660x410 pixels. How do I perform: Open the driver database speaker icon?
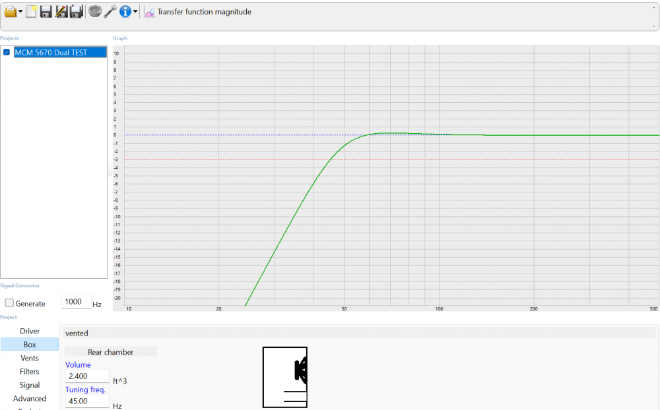pyautogui.click(x=94, y=11)
